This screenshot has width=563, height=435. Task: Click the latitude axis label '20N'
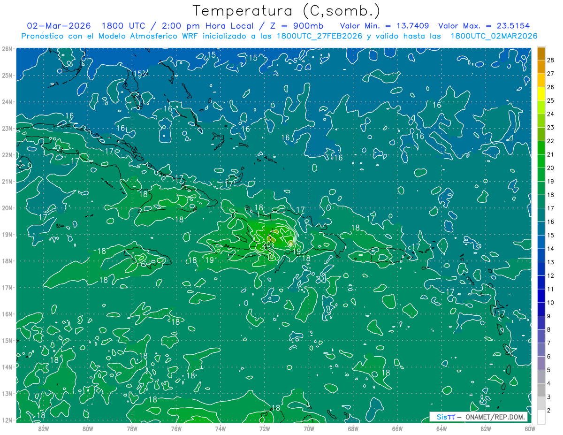pyautogui.click(x=7, y=208)
